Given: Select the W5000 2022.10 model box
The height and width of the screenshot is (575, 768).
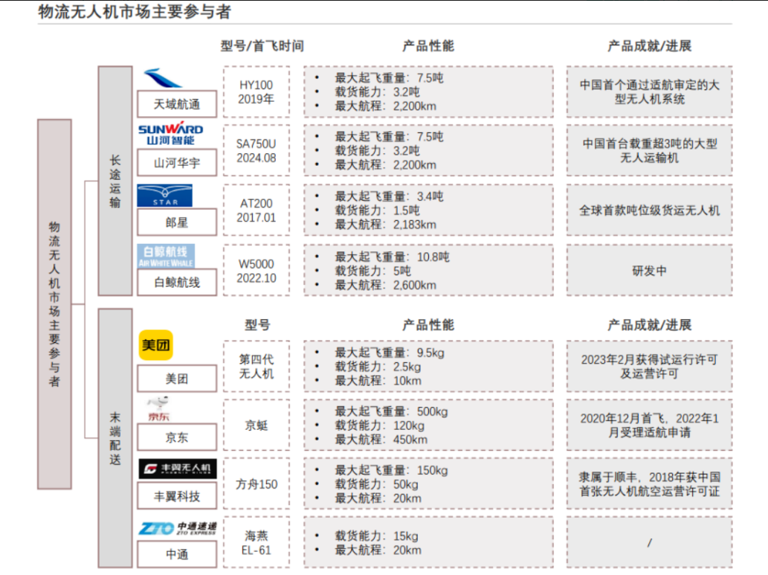Looking at the screenshot, I should pyautogui.click(x=256, y=271).
